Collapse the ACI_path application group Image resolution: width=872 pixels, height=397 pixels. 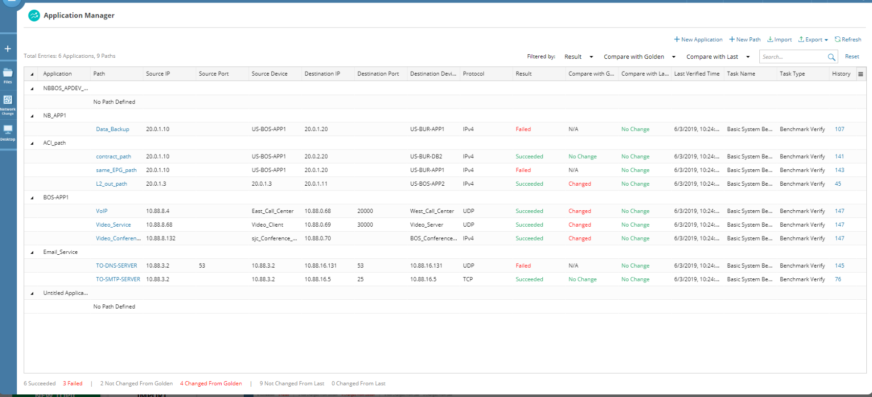32,143
